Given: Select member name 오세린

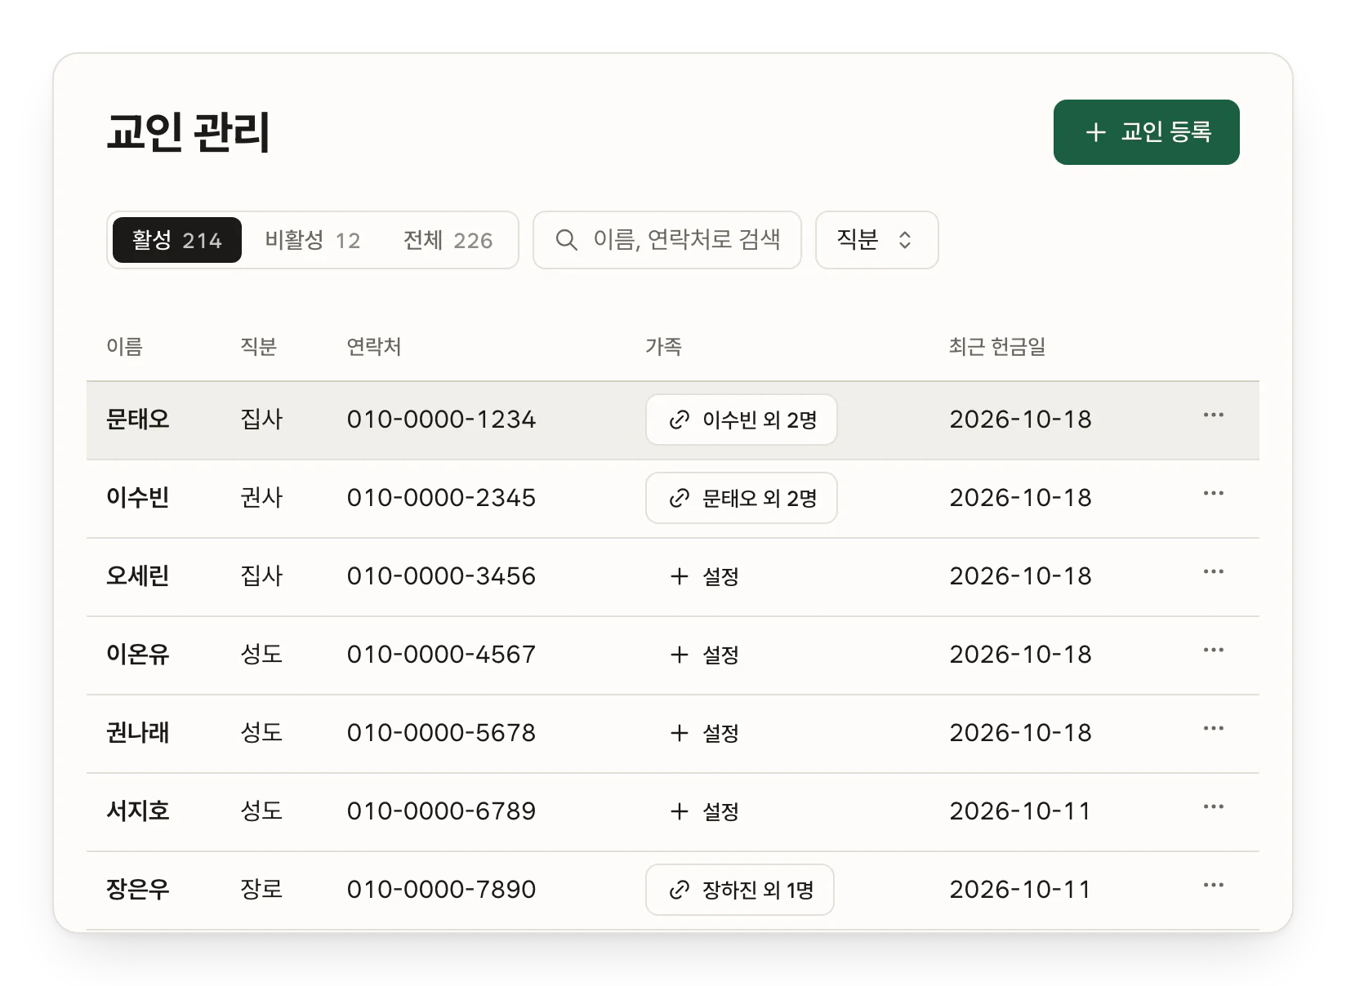Looking at the screenshot, I should (137, 576).
